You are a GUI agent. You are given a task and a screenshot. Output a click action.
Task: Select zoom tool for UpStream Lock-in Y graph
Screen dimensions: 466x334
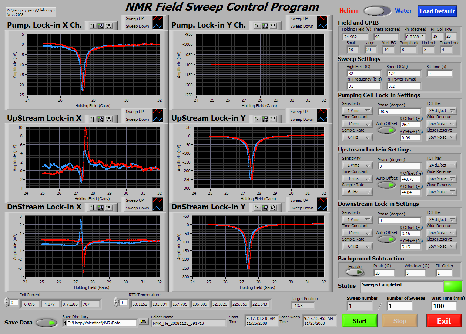coord(265,119)
